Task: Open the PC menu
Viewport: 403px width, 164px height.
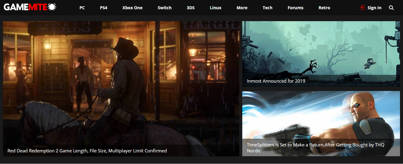Action: (82, 8)
